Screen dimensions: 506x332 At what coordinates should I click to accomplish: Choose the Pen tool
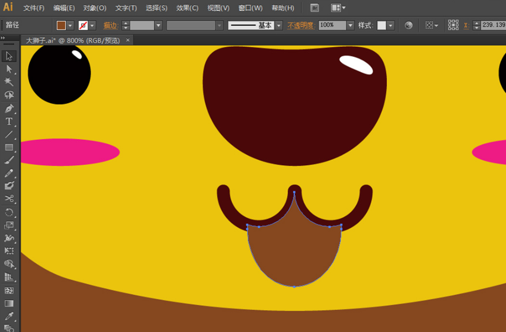9,108
